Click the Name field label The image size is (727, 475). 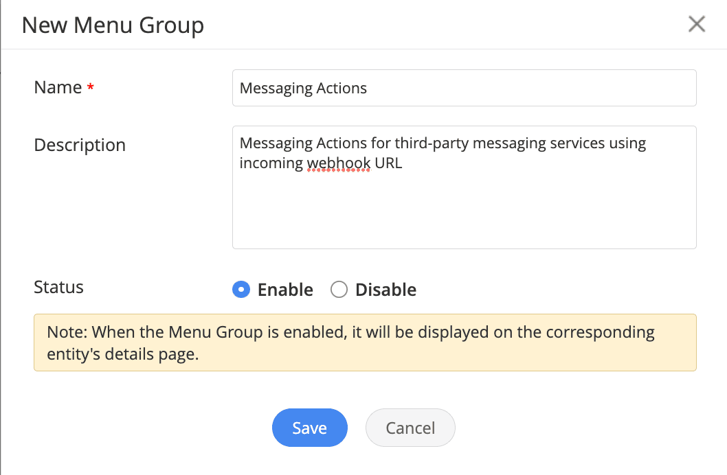click(58, 87)
